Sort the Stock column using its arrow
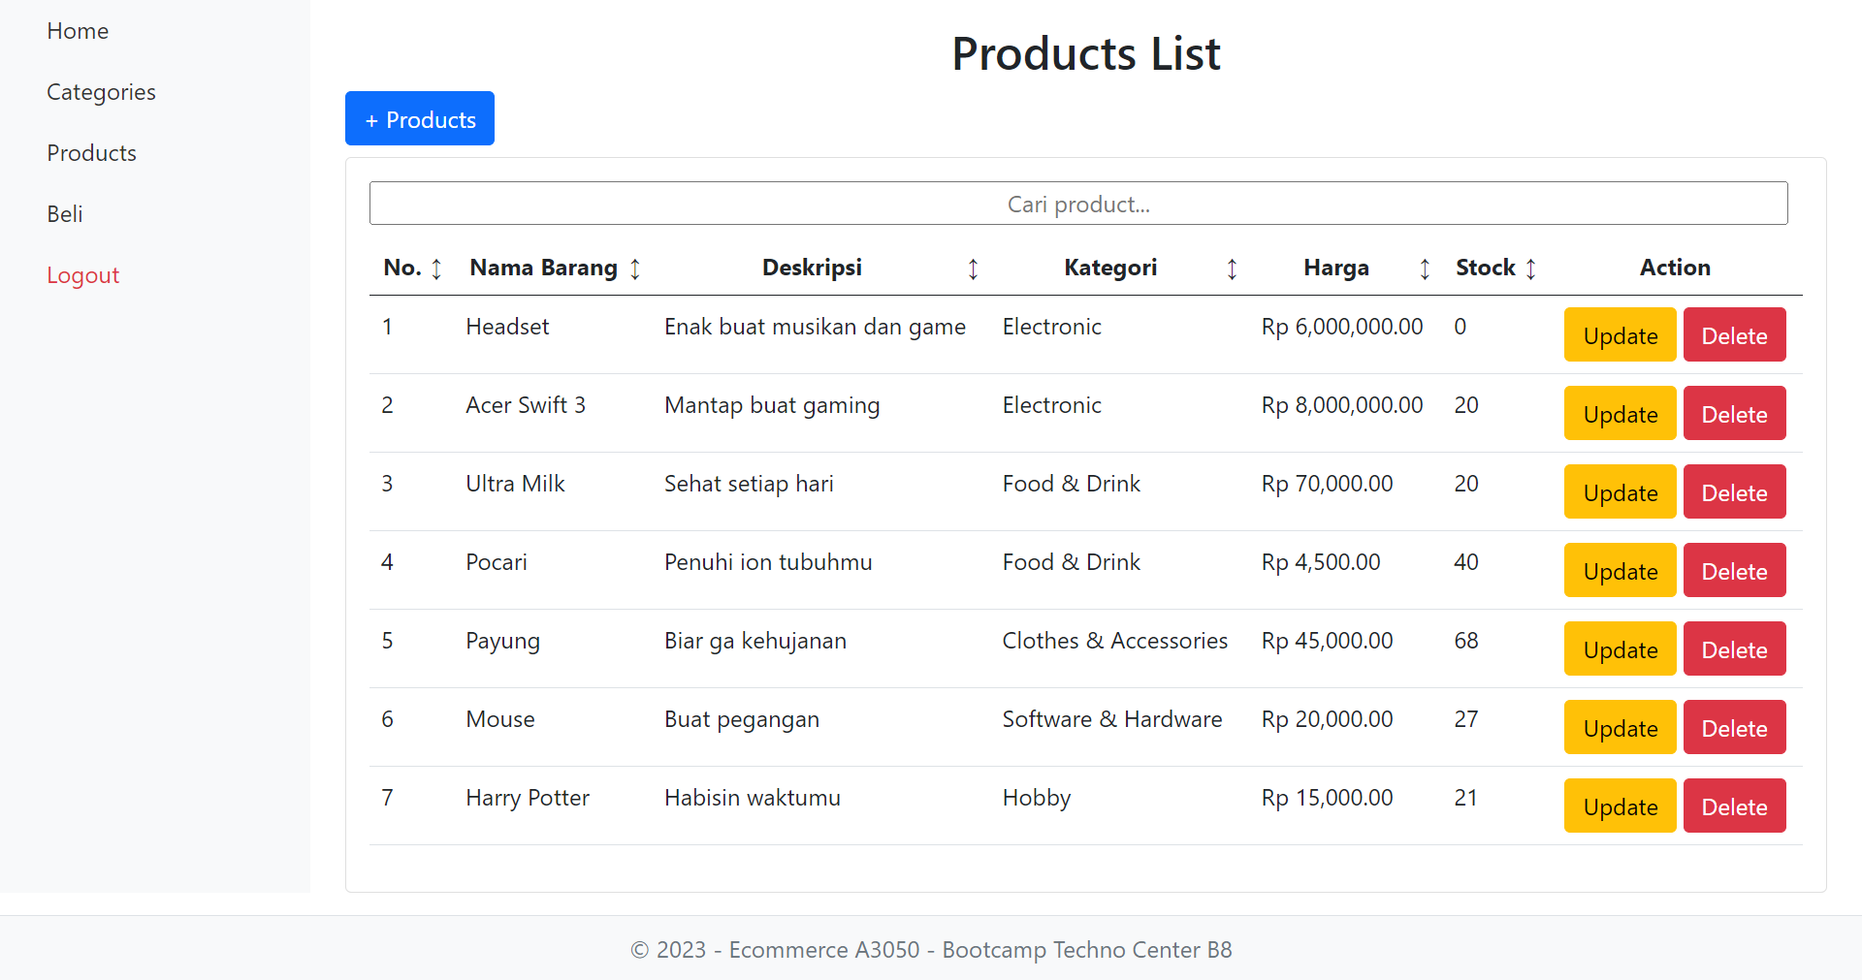This screenshot has width=1862, height=980. pos(1530,269)
